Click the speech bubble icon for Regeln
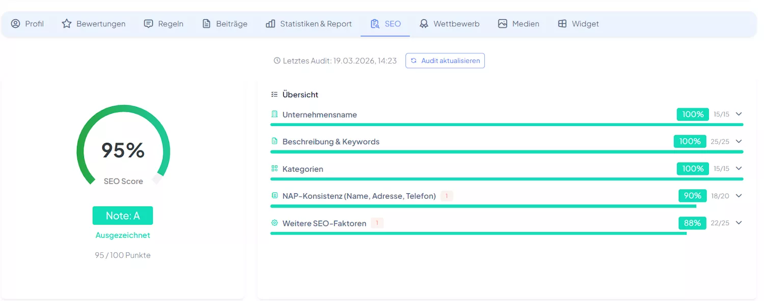 (x=148, y=23)
